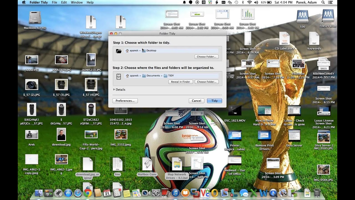Click Desktop in Step 1 path

(x=149, y=51)
